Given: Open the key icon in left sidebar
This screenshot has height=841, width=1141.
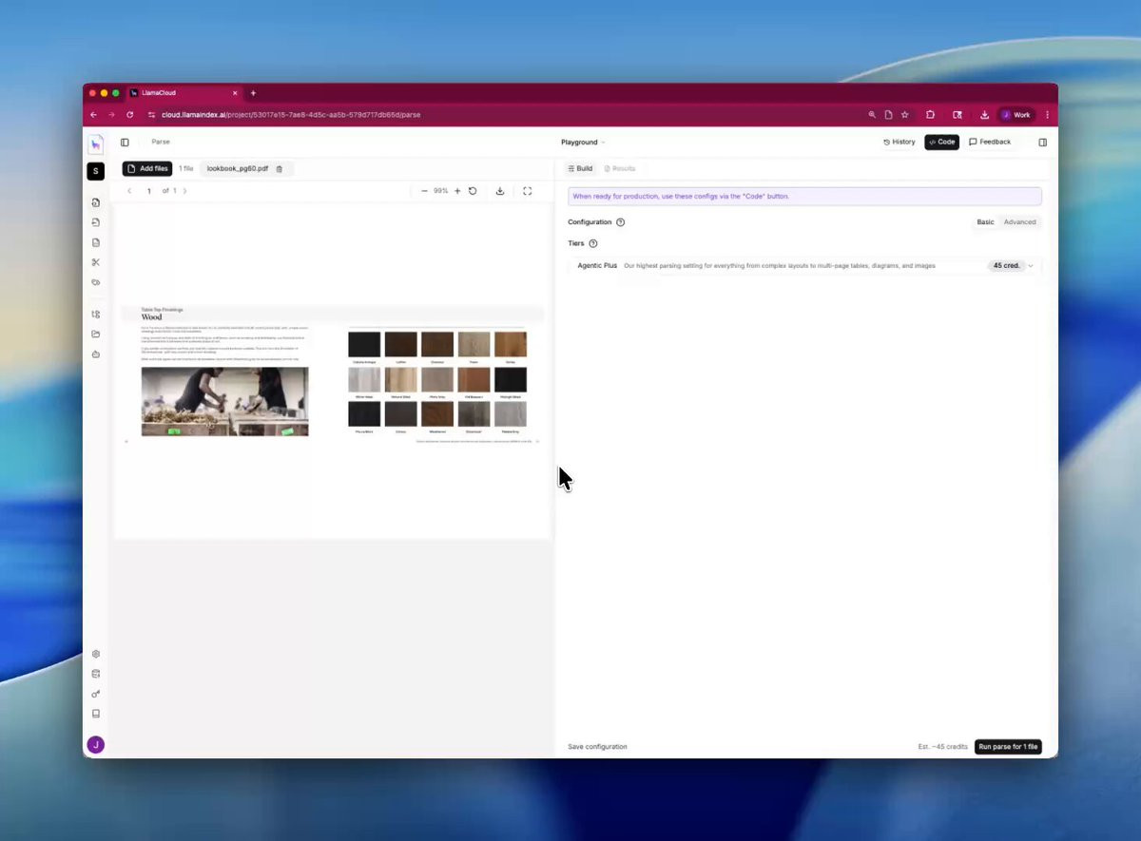Looking at the screenshot, I should (96, 694).
